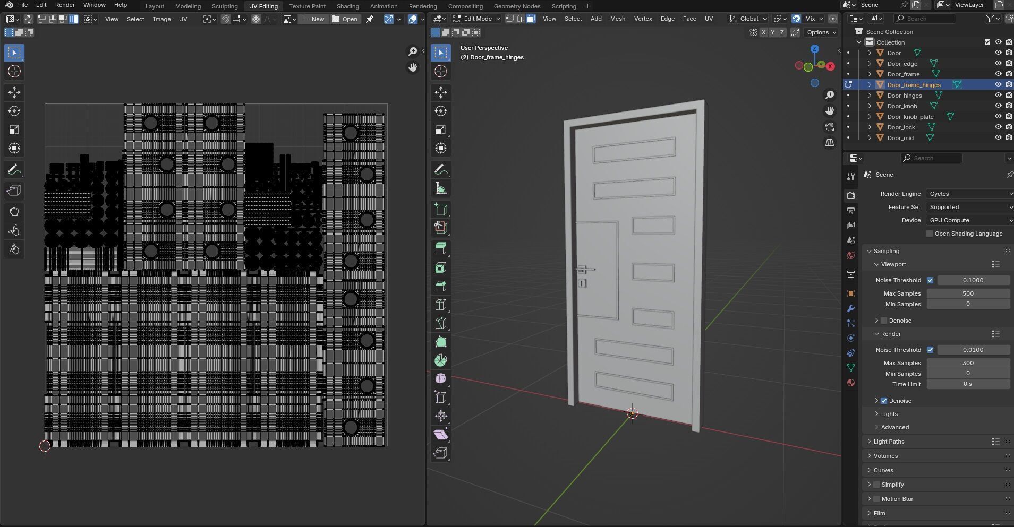Viewport: 1014px width, 527px height.
Task: Click the 3D Cursor tool in UV editor
Action: (14, 71)
